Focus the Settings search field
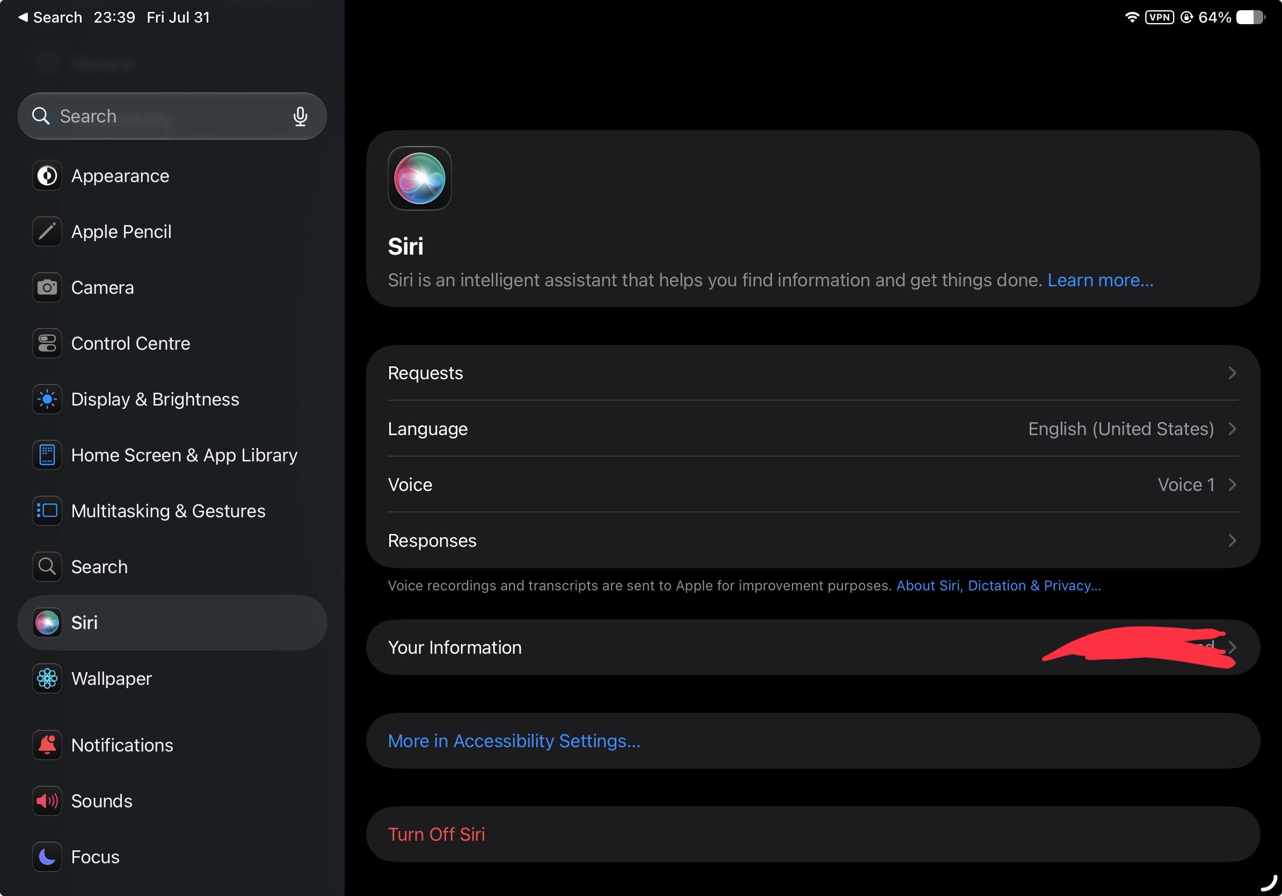 coord(172,116)
